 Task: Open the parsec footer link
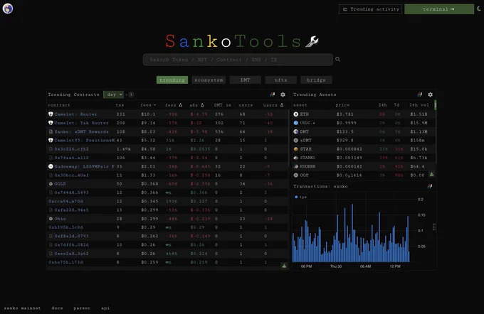pyautogui.click(x=82, y=308)
